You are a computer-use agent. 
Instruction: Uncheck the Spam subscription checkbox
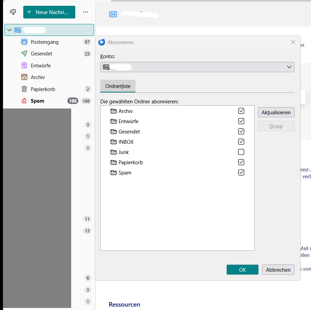coord(241,172)
